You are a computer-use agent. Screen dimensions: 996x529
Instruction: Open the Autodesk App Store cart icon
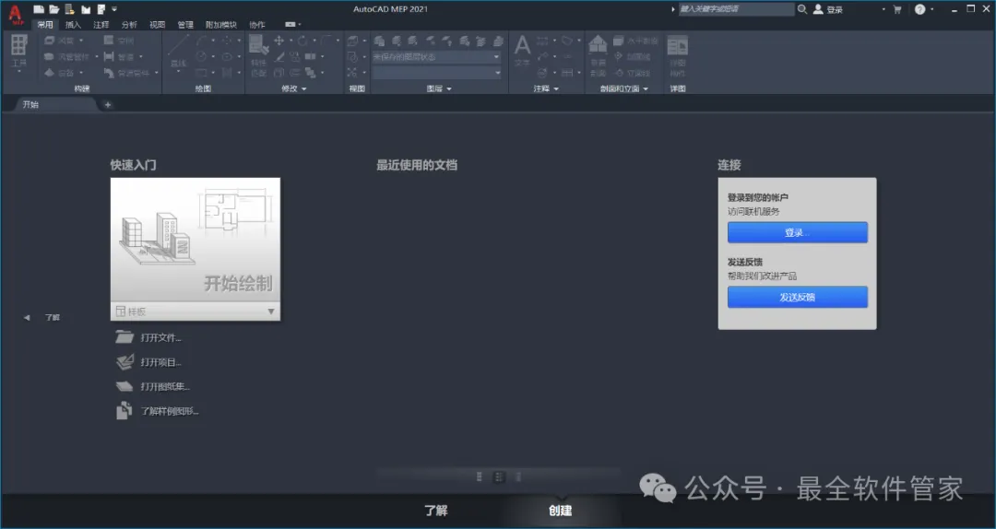click(897, 9)
